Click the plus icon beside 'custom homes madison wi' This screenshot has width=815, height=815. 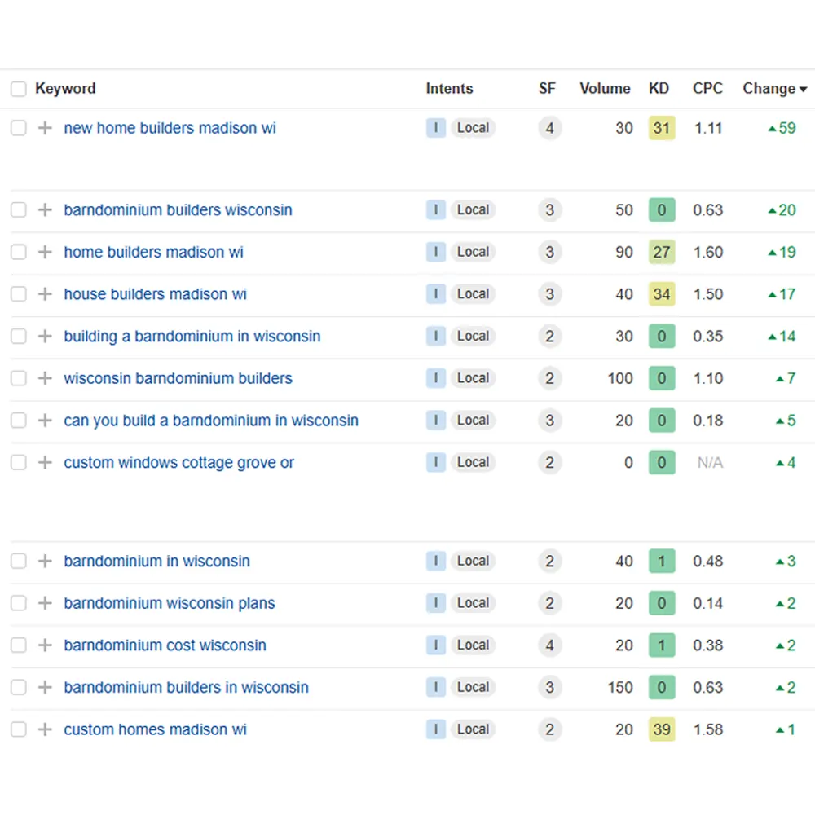click(45, 729)
